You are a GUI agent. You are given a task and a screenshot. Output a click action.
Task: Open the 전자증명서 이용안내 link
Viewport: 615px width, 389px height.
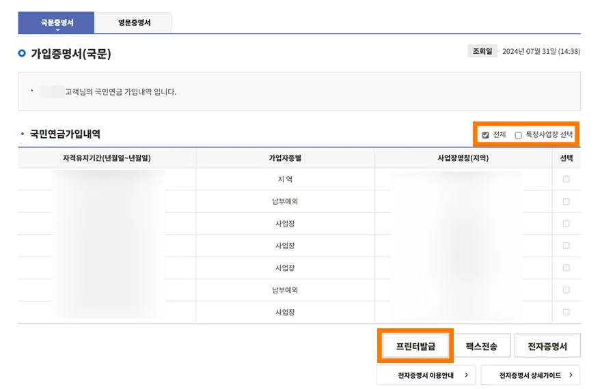pyautogui.click(x=426, y=375)
